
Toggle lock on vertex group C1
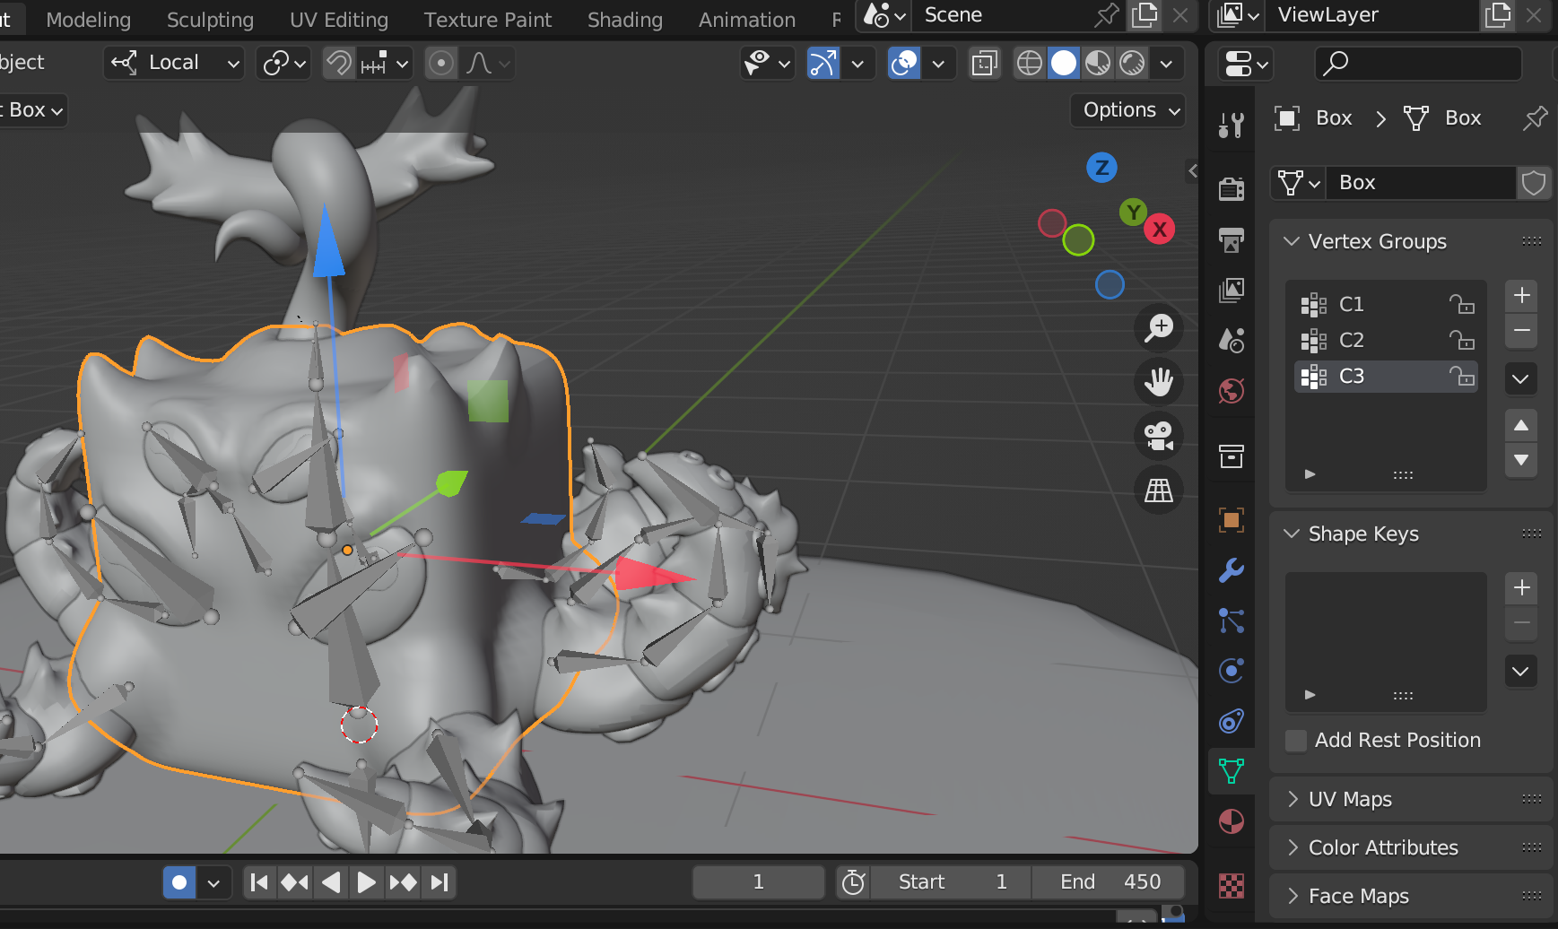[x=1461, y=305]
